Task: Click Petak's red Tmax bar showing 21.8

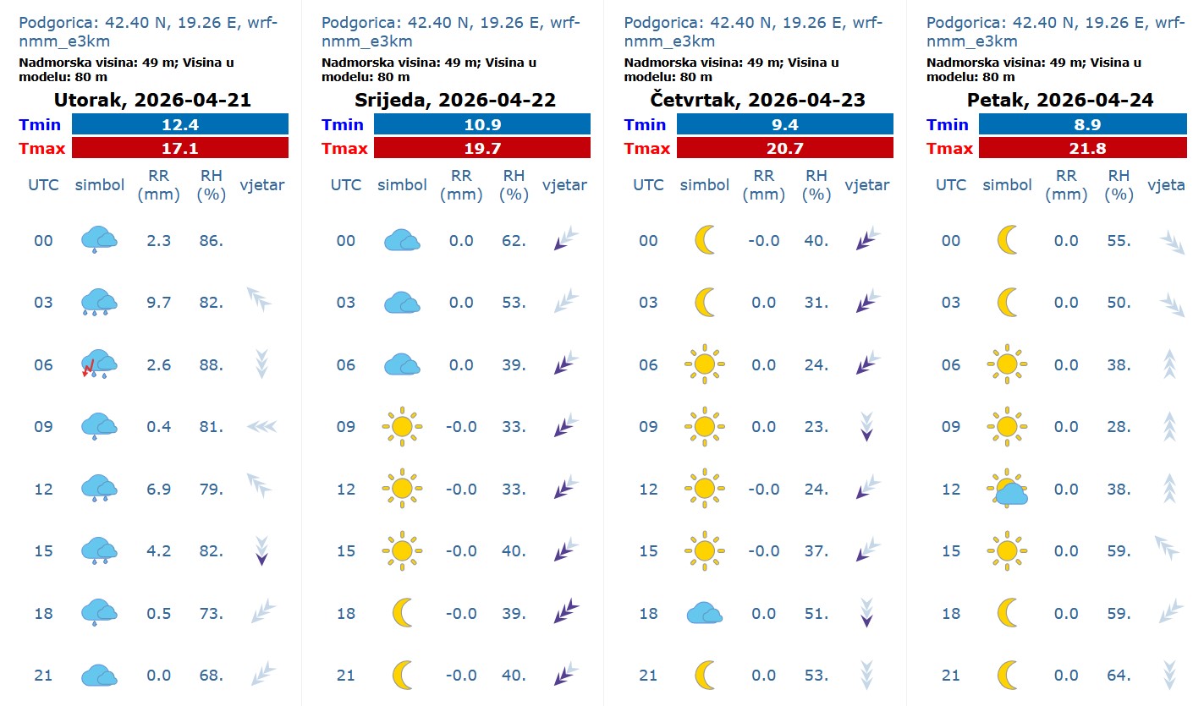Action: 1087,148
